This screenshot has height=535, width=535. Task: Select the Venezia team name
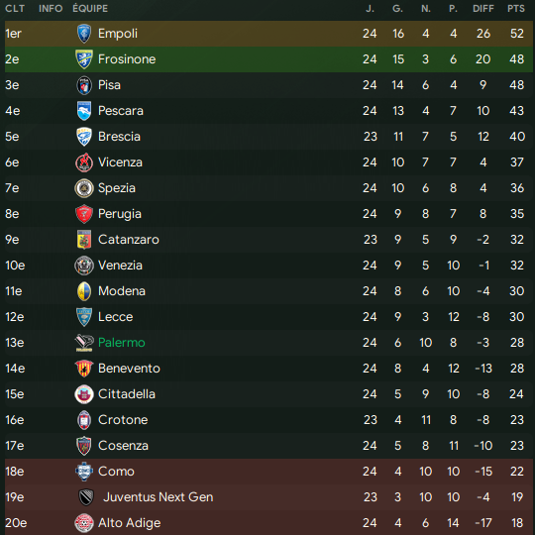pos(120,266)
